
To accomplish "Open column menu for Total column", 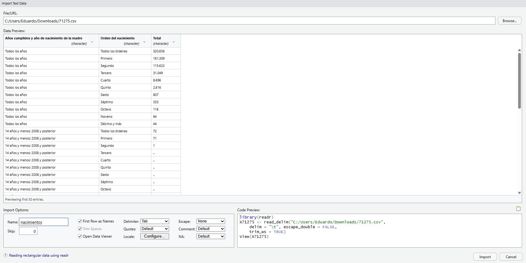I will [x=174, y=42].
